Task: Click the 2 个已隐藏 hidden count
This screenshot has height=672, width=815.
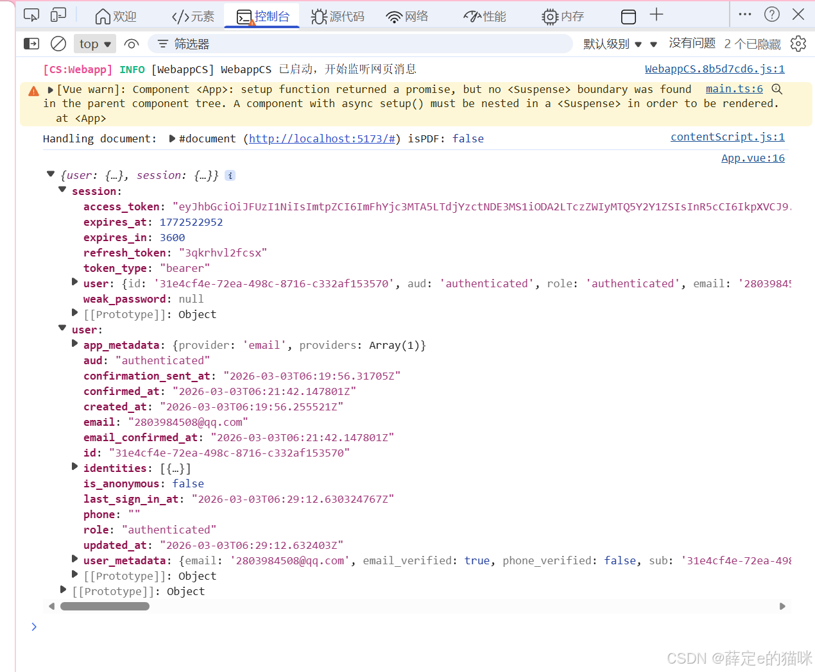Action: tap(752, 44)
